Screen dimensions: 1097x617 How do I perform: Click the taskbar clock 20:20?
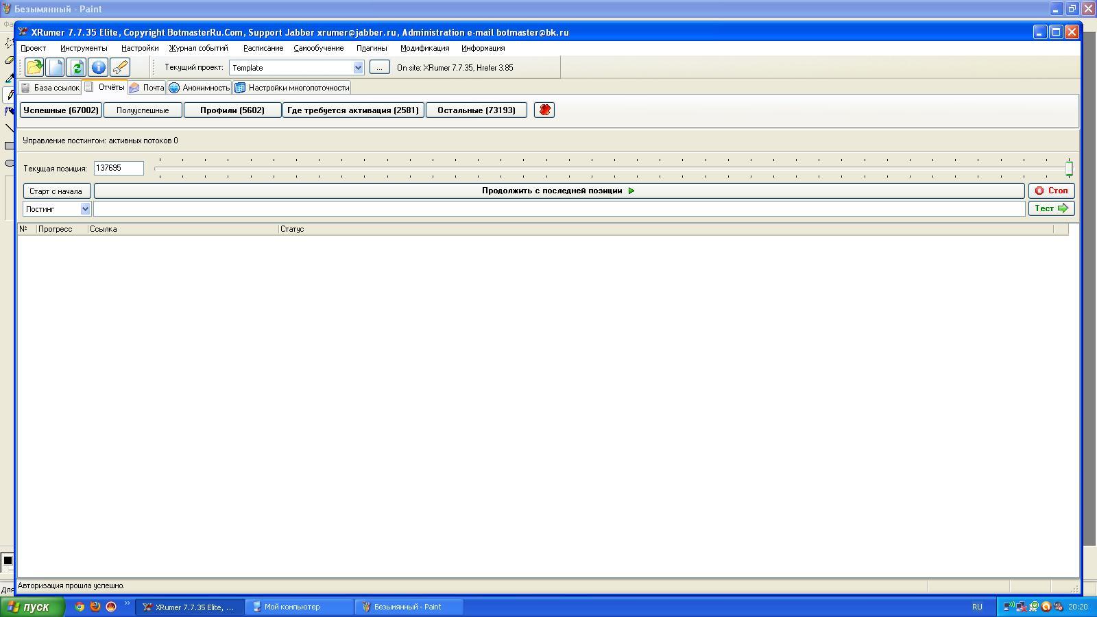1078,607
